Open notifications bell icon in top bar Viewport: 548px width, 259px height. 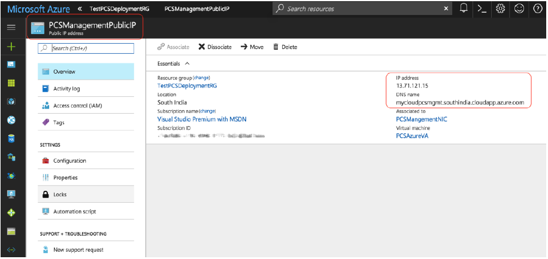point(464,9)
